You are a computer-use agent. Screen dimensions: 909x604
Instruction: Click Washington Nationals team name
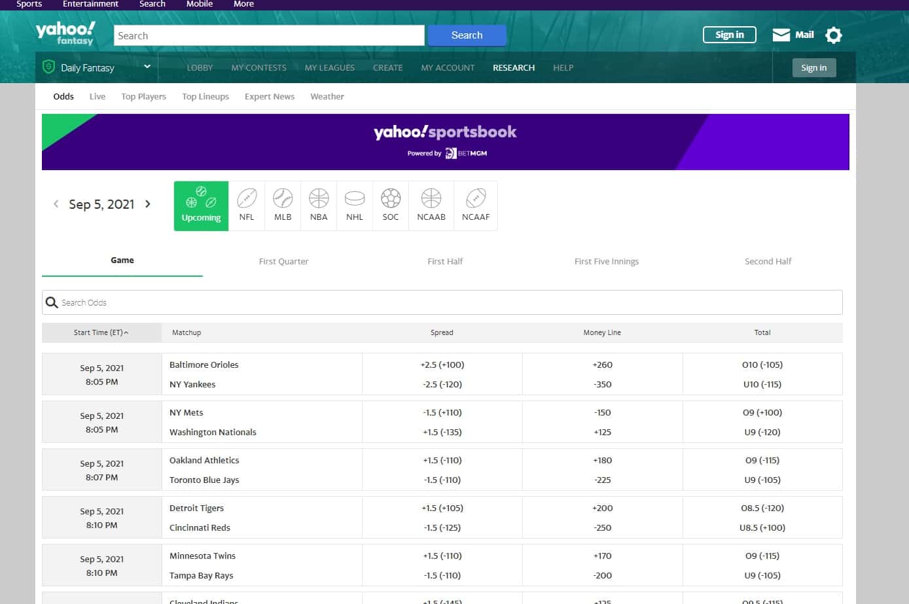pyautogui.click(x=213, y=432)
